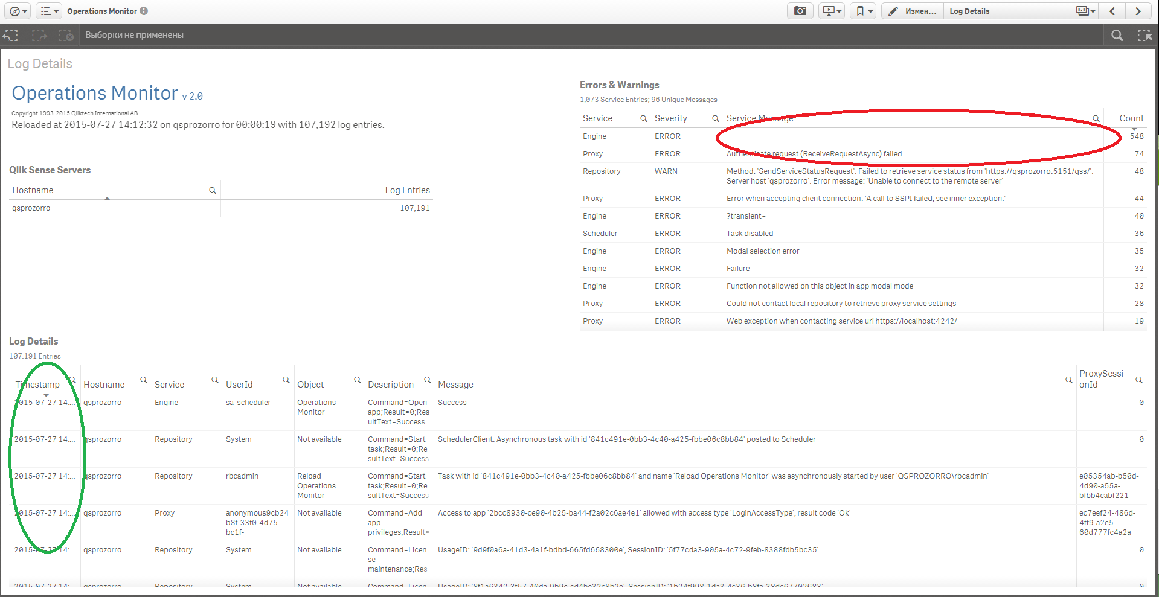The height and width of the screenshot is (597, 1159).
Task: Search the Service column in Errors & Warnings
Action: (644, 119)
